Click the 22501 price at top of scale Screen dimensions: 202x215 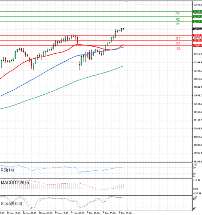pyautogui.click(x=197, y=4)
